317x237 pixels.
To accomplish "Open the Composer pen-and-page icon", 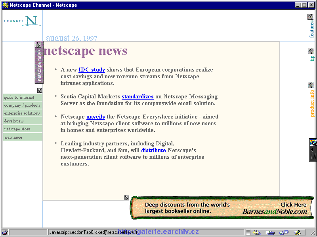I will point(298,233).
